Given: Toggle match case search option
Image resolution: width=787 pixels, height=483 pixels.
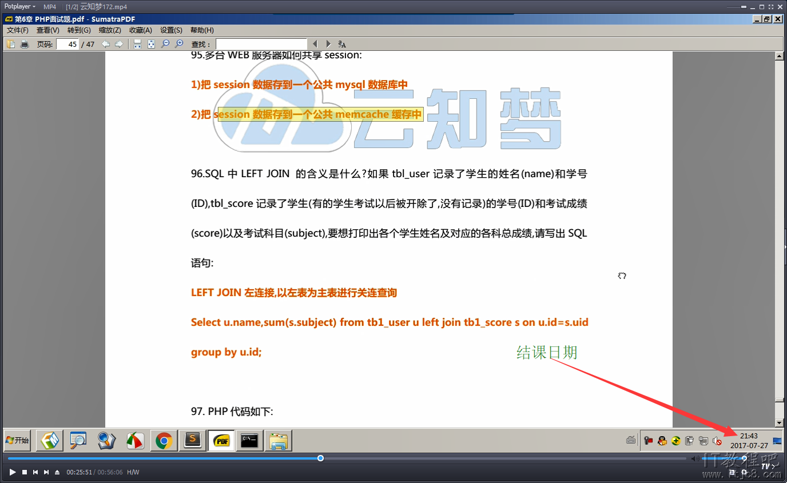Looking at the screenshot, I should (342, 44).
